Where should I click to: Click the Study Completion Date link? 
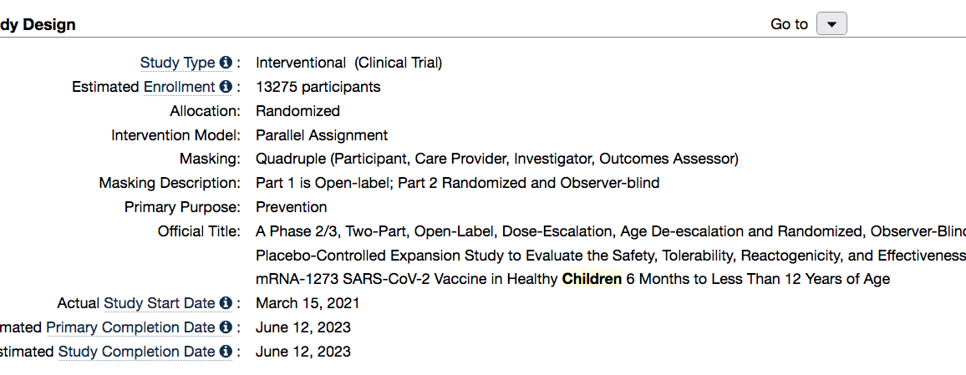[137, 352]
